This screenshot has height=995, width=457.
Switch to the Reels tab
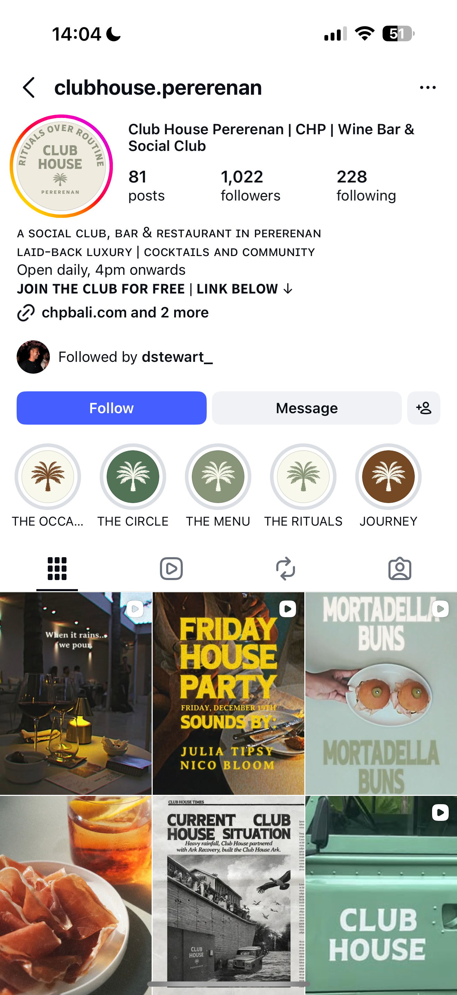[171, 569]
